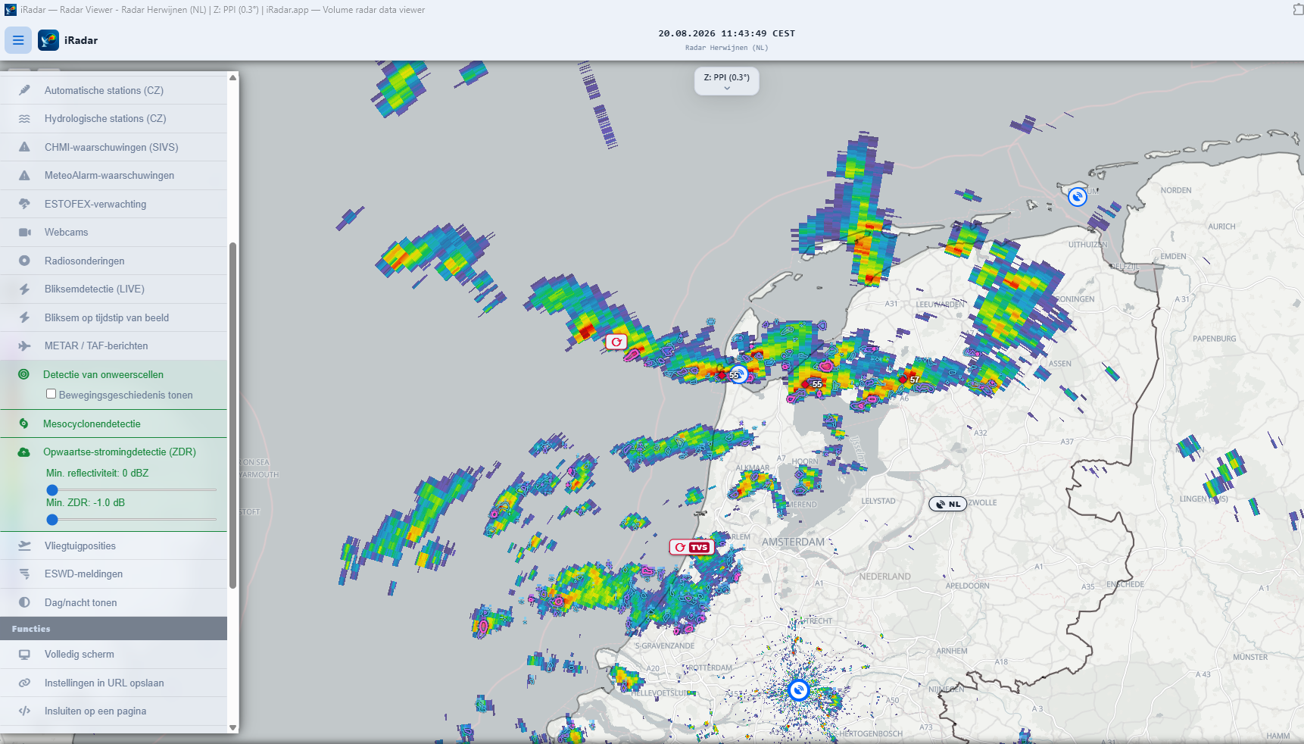Enable Bewegingsgeschiedenis tonen checkbox
The width and height of the screenshot is (1304, 744).
point(51,394)
